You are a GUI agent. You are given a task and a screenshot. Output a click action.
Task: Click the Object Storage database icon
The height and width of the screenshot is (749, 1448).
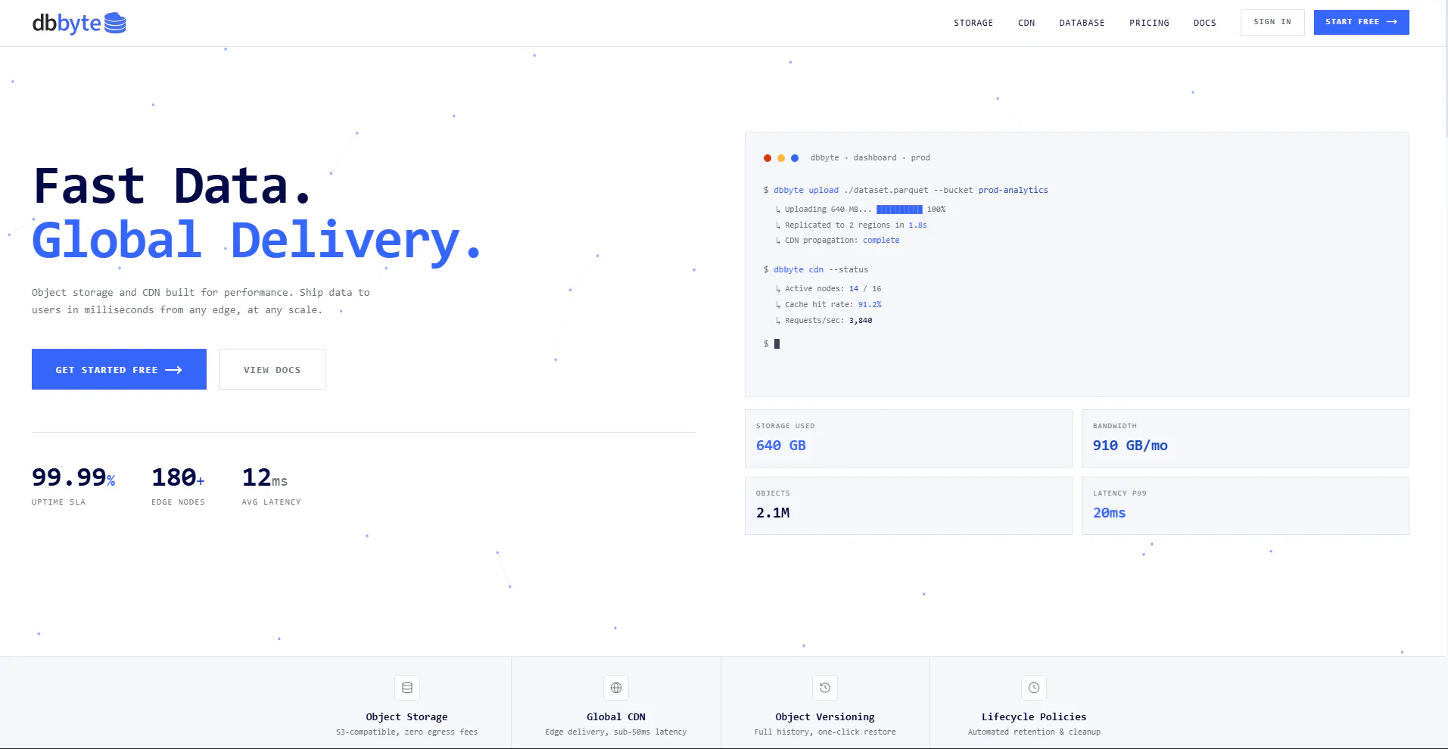(x=407, y=688)
